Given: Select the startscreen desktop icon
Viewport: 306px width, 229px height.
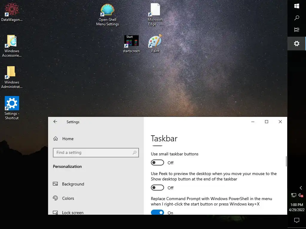Looking at the screenshot, I should 131,44.
